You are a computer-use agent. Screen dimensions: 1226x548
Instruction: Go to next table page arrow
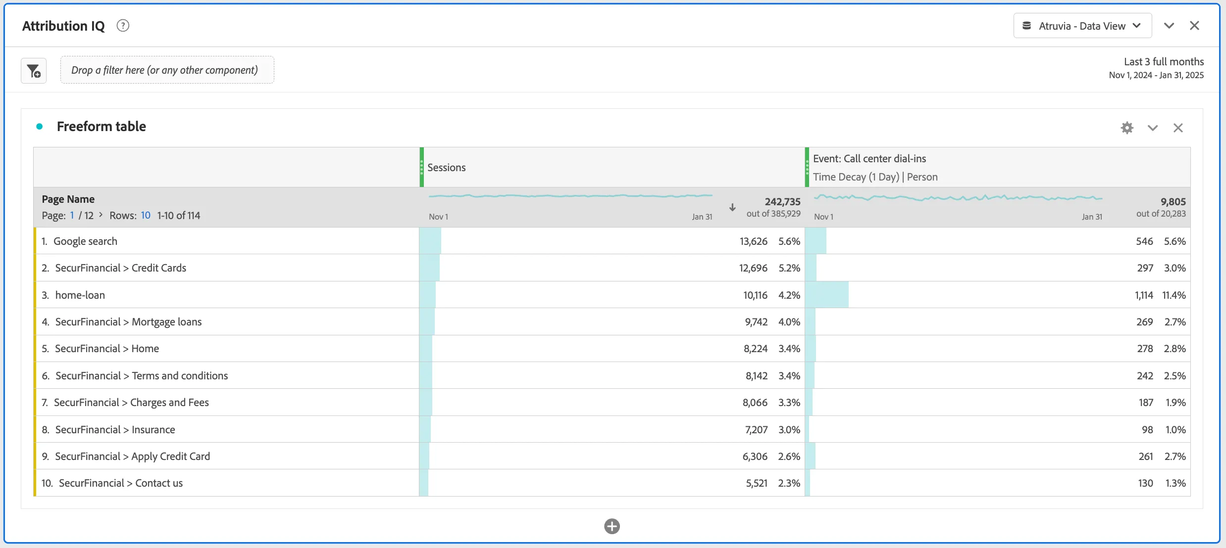click(101, 215)
